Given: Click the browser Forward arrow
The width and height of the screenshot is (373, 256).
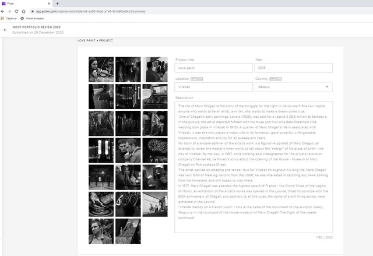Looking at the screenshot, I should point(9,11).
